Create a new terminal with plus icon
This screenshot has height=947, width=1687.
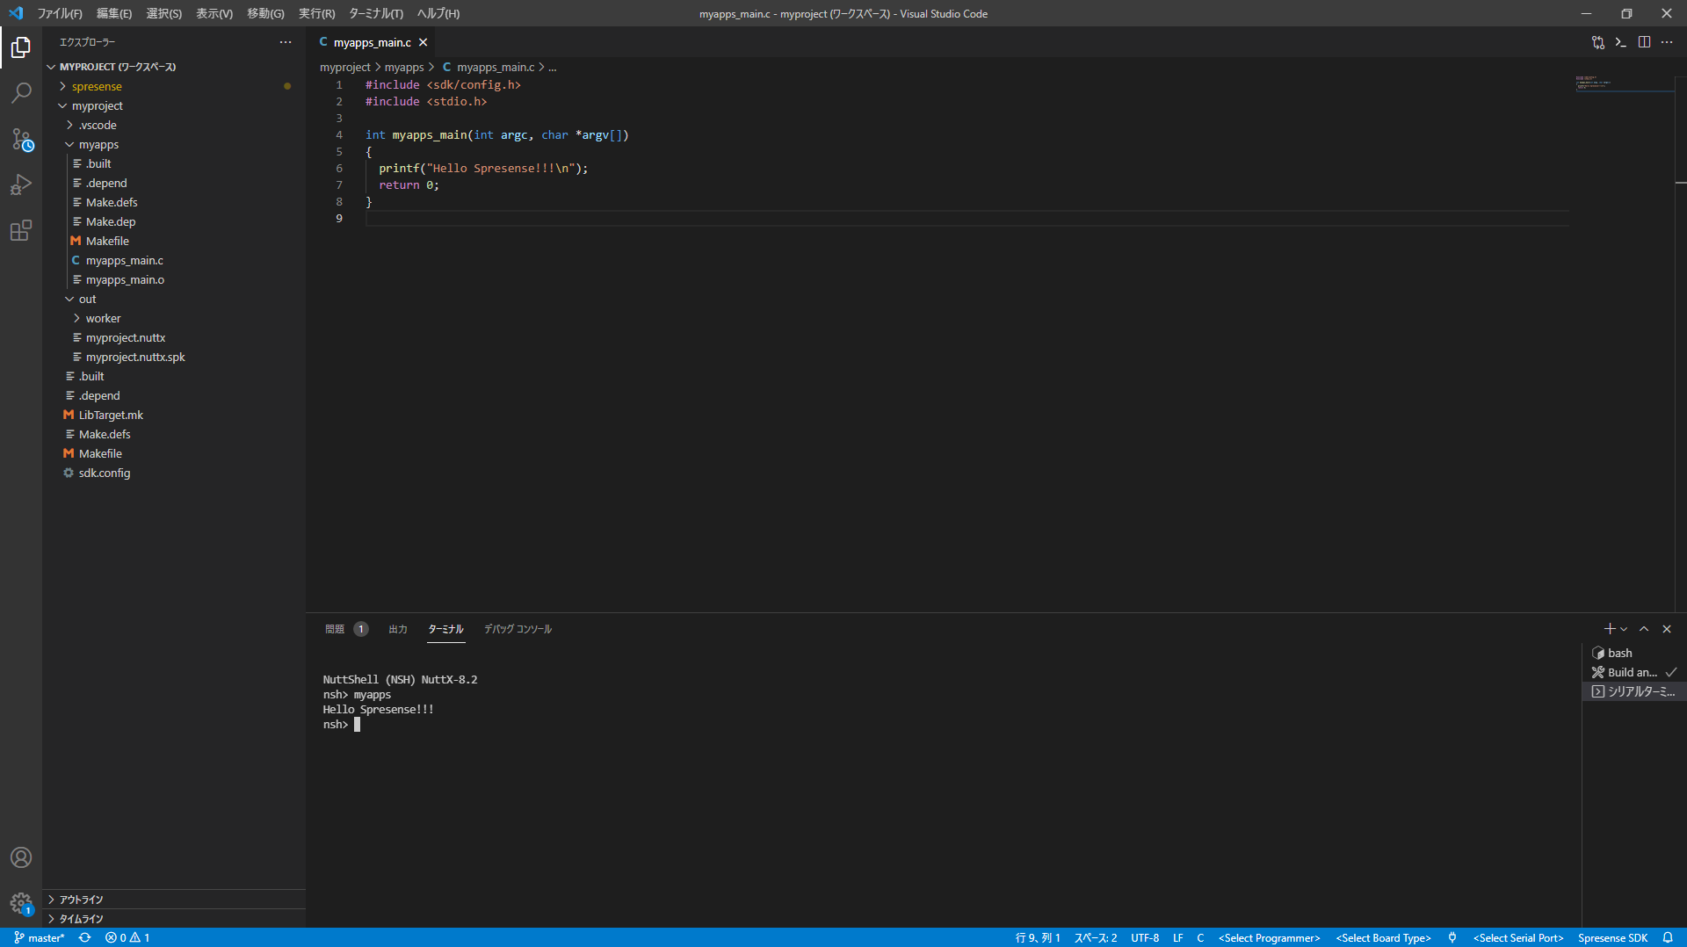(1610, 629)
